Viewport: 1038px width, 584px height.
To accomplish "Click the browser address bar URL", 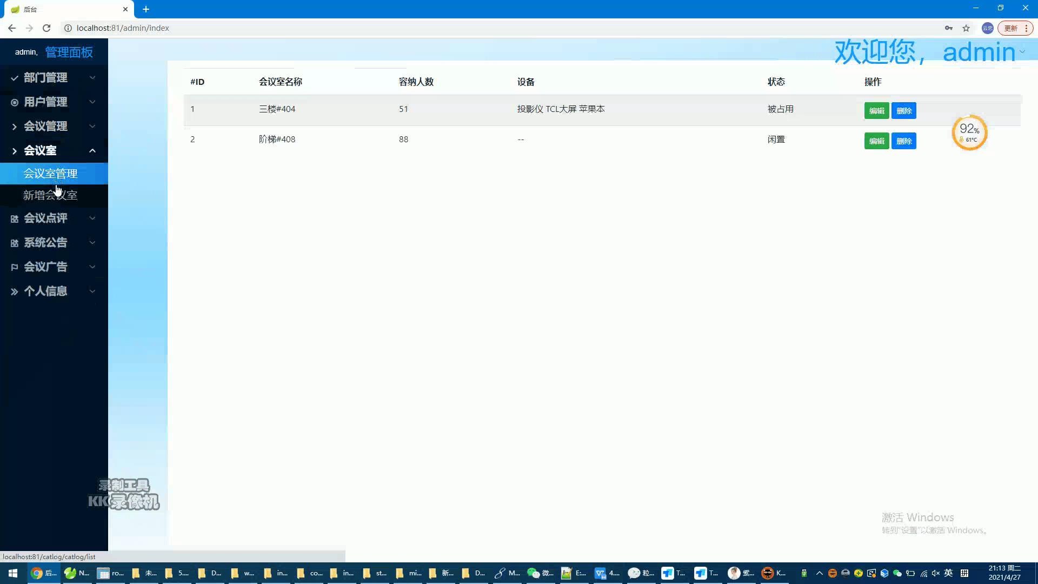I will 123,28.
